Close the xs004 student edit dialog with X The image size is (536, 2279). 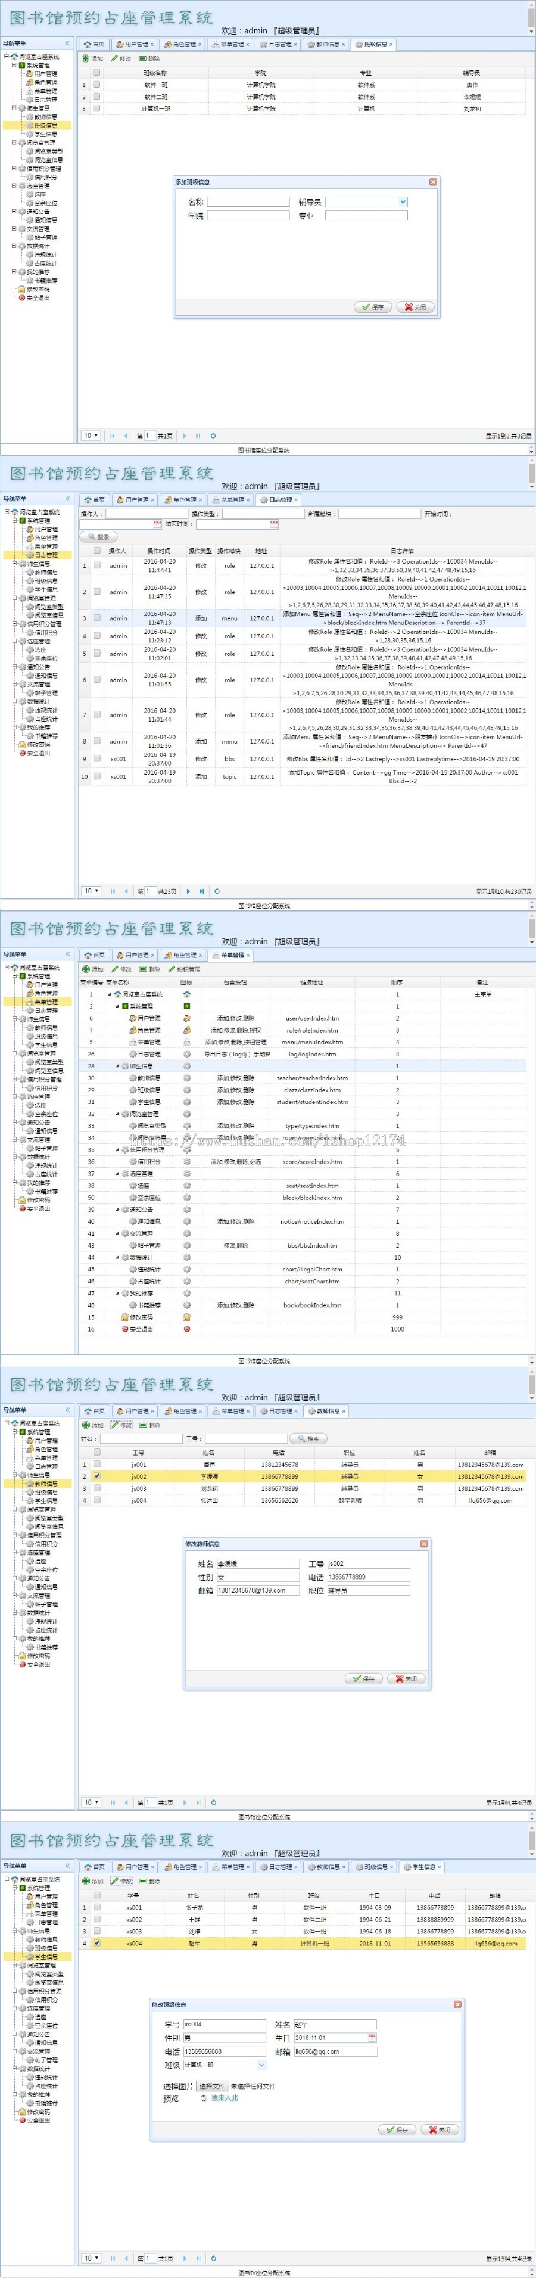click(457, 2004)
